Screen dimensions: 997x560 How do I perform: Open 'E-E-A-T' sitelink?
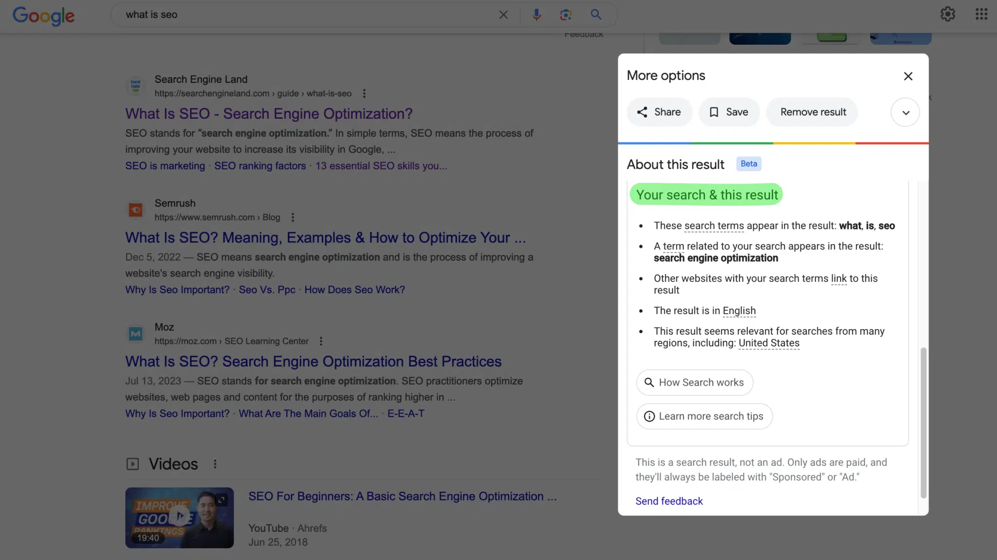coord(406,414)
